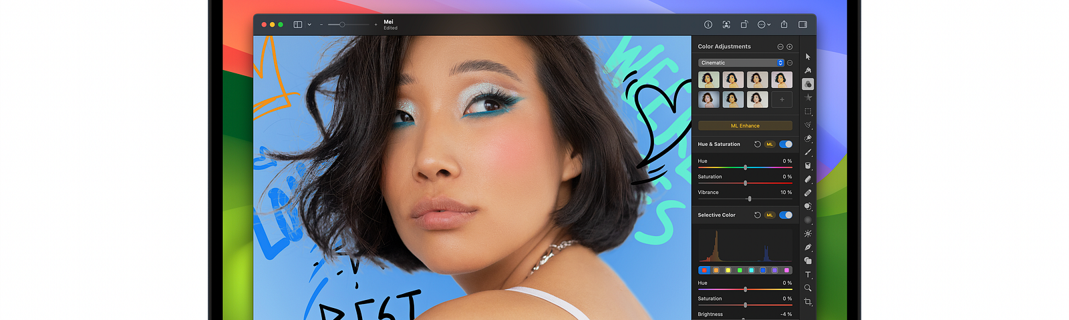The height and width of the screenshot is (320, 1069).
Task: Click the plus zoom-in icon in title bar
Action: [375, 25]
